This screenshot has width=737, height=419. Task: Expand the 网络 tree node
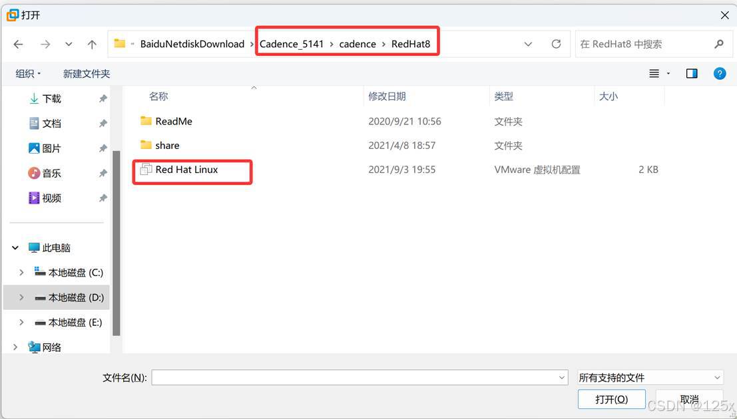(x=15, y=347)
